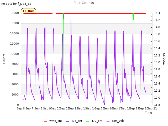The width and height of the screenshot is (168, 126).
Task: Toggle the li77_cnt legend entry
Action: point(94,121)
